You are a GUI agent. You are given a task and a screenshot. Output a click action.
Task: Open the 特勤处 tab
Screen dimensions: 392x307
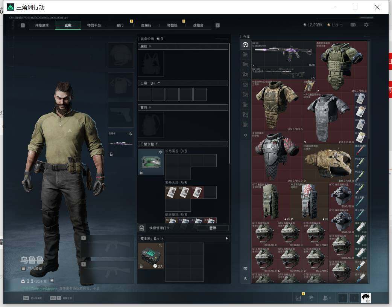click(172, 25)
